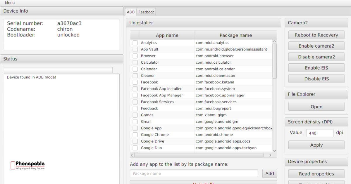This screenshot has width=351, height=184.
Task: Click the app list horizontal scrollbar thumb
Action: pos(199,155)
